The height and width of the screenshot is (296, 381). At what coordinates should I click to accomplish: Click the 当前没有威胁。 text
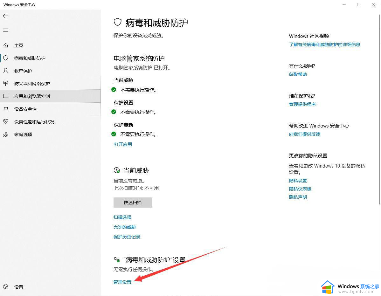[129, 181]
